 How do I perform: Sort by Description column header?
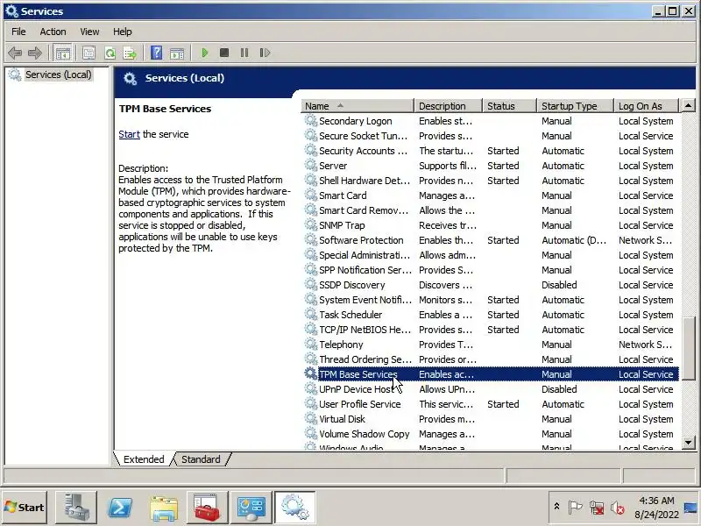(449, 106)
